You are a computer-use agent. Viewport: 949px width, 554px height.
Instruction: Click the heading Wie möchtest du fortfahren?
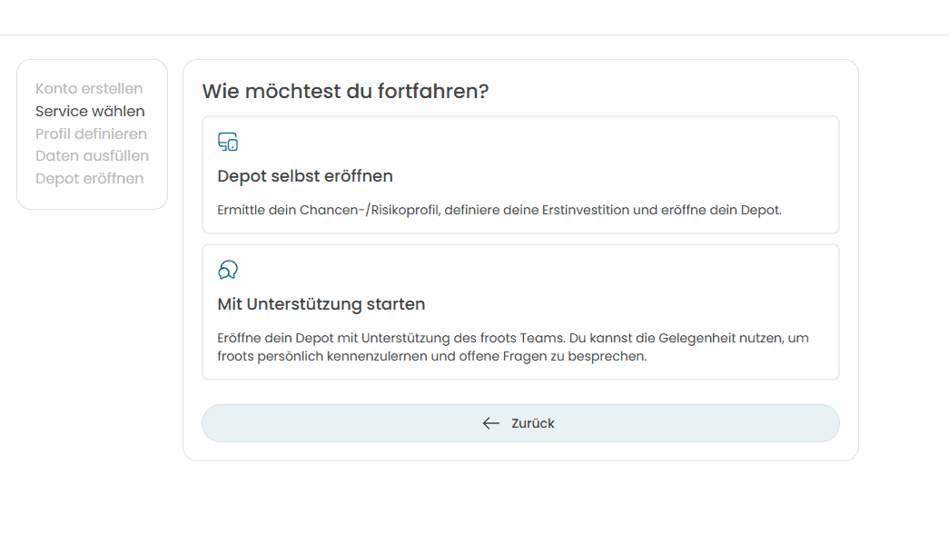tap(345, 92)
